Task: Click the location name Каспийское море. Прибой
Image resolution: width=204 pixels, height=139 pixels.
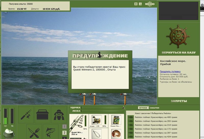Action: pyautogui.click(x=173, y=63)
